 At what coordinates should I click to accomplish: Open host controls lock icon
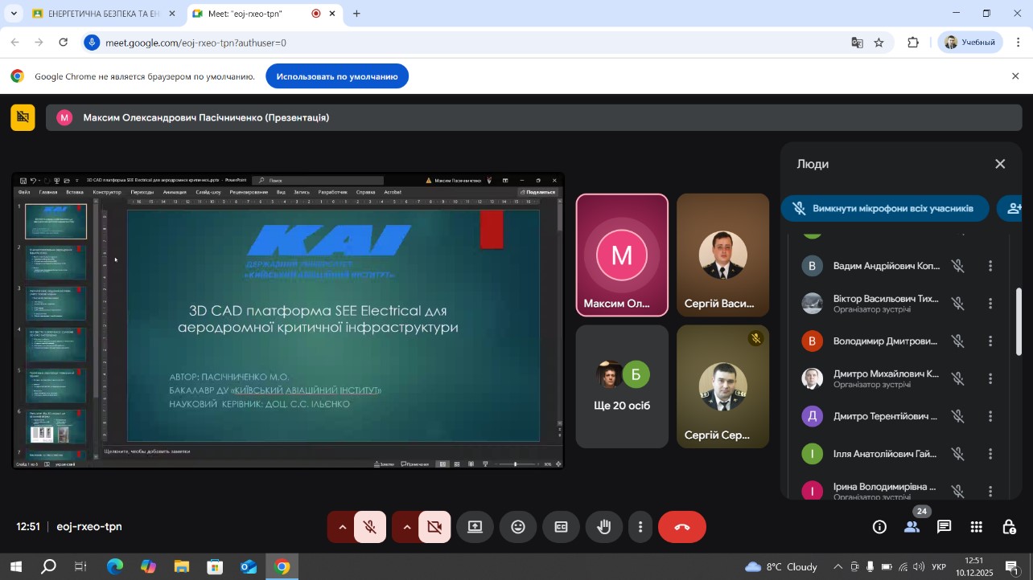(x=1008, y=527)
